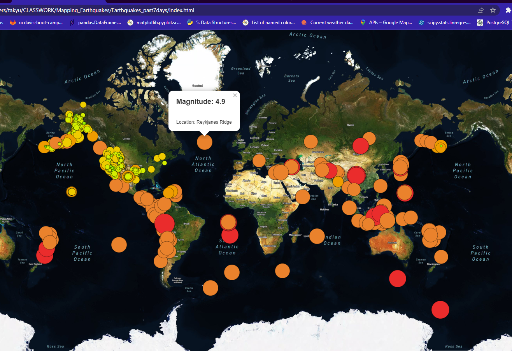Toggle the bookmark star for this page
Screen dimensions: 512x351
[493, 10]
